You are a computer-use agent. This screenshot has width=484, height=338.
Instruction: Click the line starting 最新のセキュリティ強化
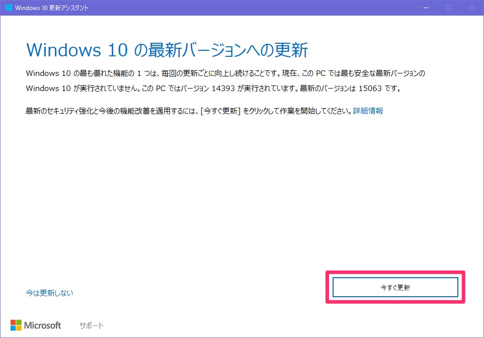tap(204, 111)
